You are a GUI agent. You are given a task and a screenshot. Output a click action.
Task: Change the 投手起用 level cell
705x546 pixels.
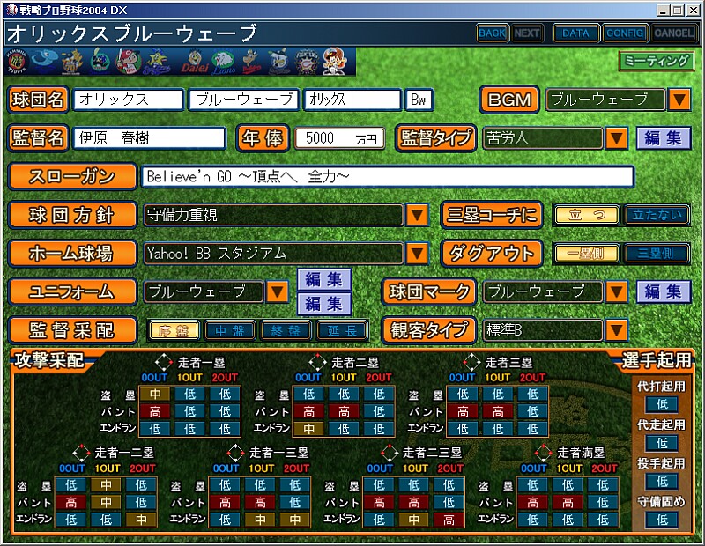click(x=662, y=482)
